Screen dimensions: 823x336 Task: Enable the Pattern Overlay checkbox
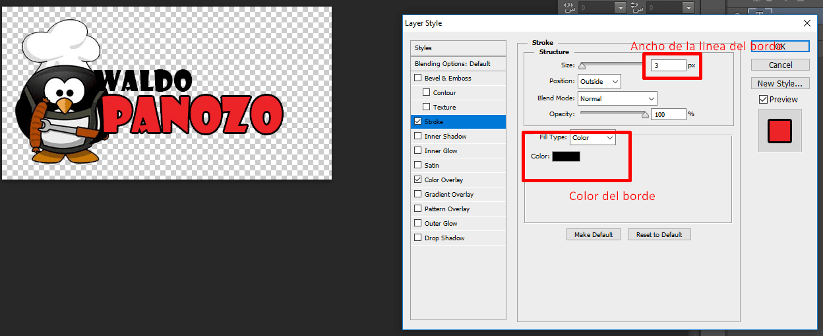coord(417,209)
